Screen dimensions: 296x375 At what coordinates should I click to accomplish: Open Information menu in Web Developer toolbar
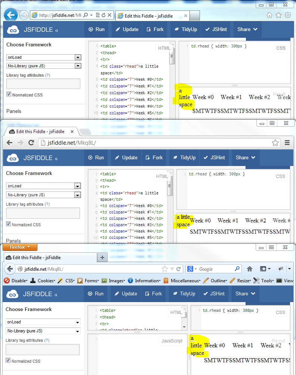144,280
